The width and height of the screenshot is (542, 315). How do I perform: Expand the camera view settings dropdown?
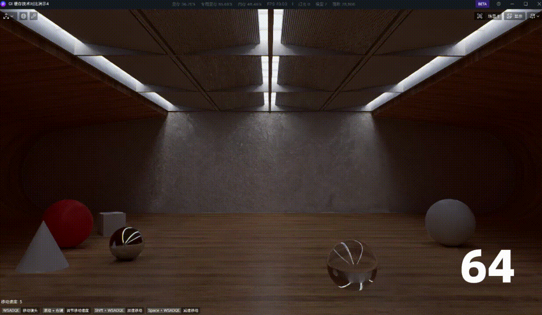point(534,16)
